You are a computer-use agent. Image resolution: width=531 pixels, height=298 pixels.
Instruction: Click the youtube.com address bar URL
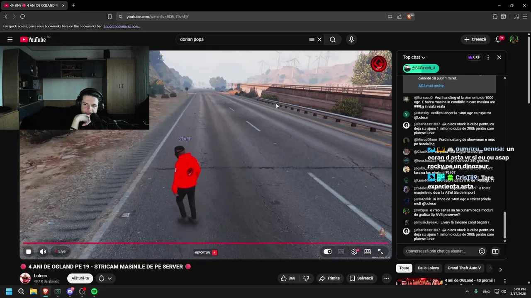tap(158, 17)
